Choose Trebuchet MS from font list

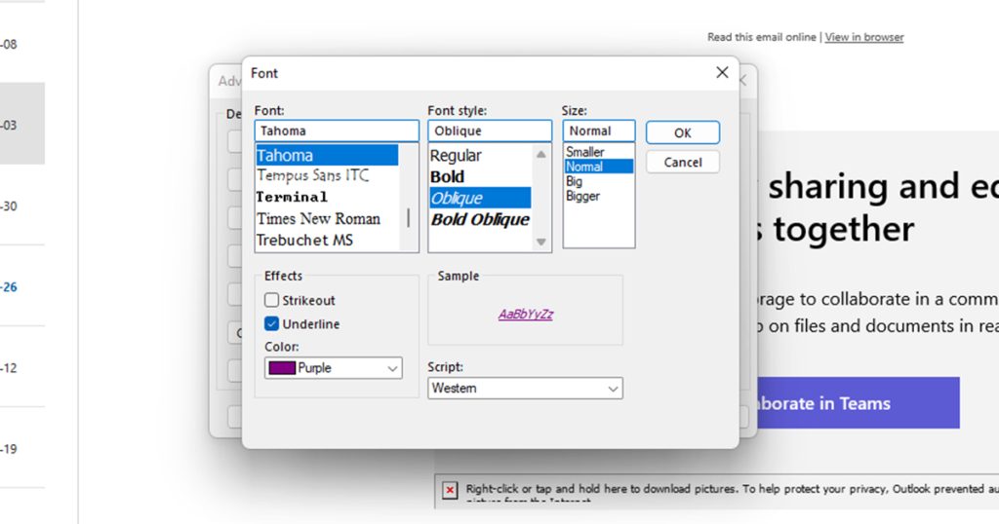[x=304, y=240]
